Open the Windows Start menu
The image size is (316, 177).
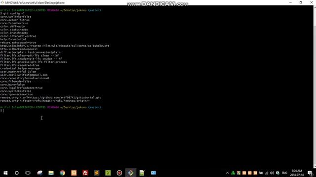tap(5, 173)
